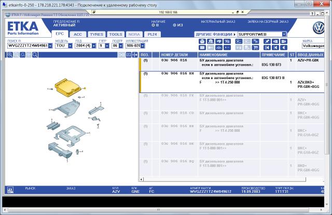Zoom in on the illustration
332x215 pixels.
[10, 55]
